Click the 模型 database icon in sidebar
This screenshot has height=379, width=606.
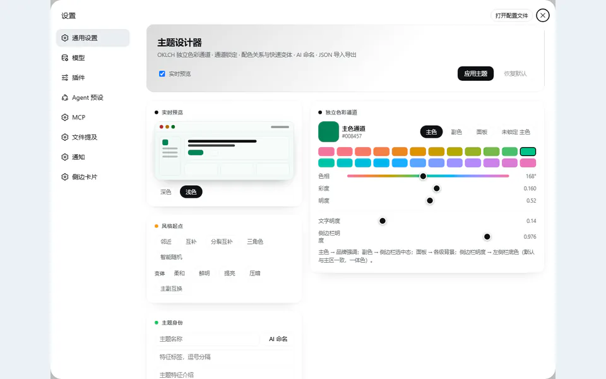point(64,57)
